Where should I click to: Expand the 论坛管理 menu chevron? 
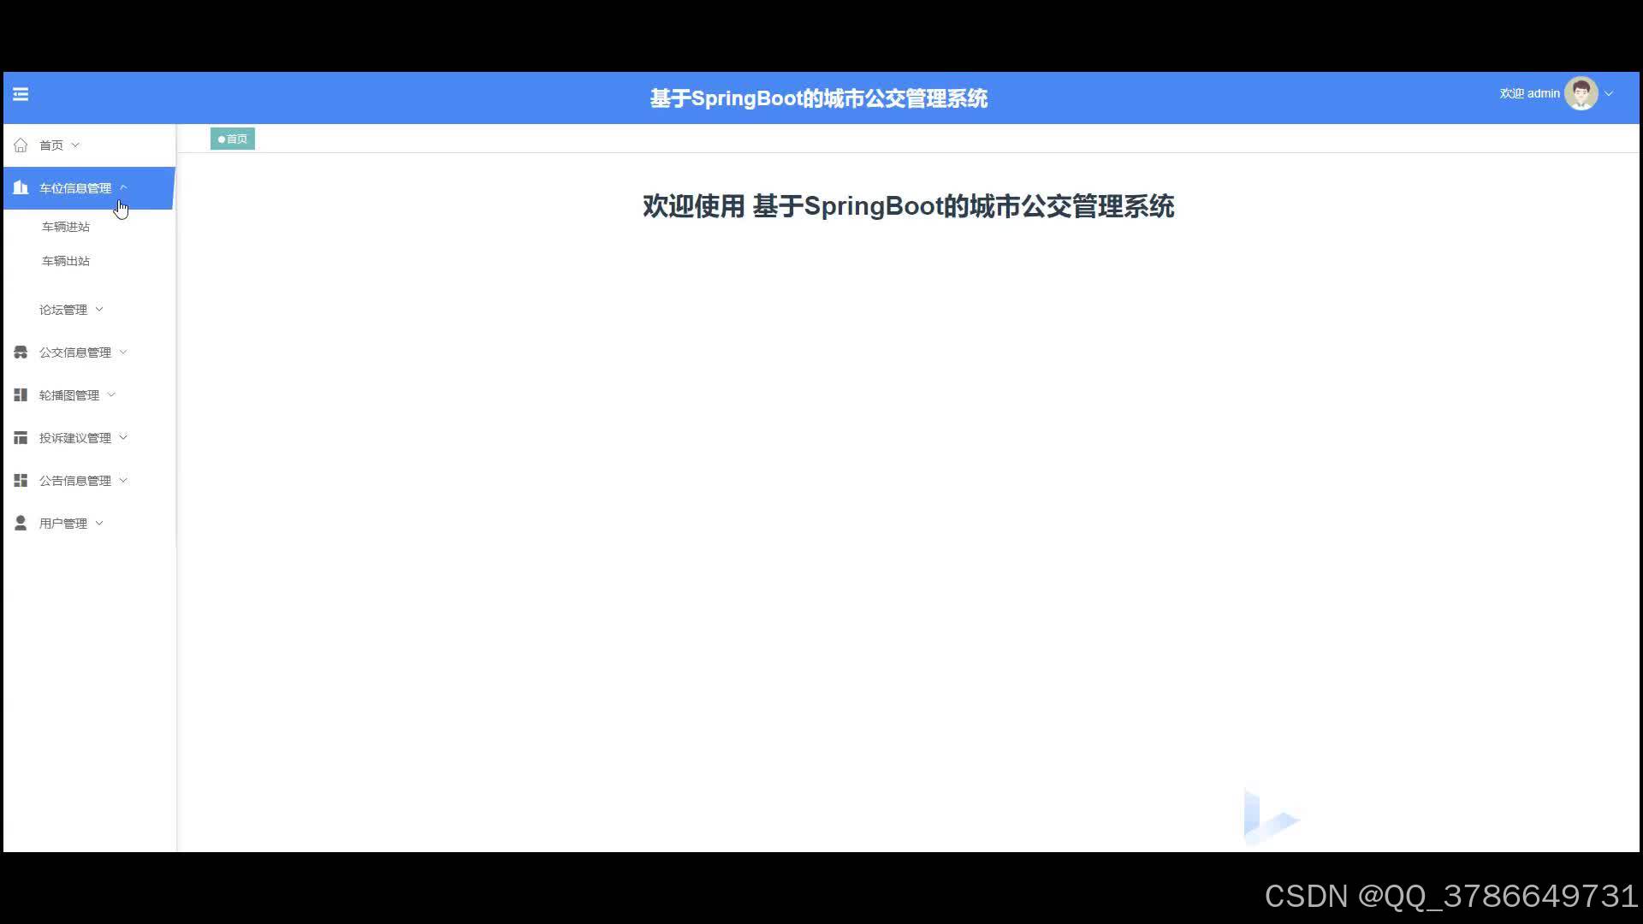click(99, 310)
